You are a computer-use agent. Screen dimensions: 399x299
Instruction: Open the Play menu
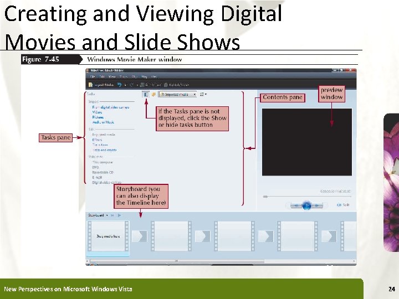pyautogui.click(x=144, y=76)
